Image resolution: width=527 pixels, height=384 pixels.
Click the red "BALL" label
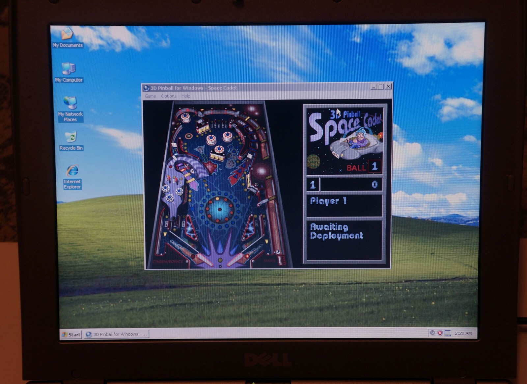(x=356, y=168)
